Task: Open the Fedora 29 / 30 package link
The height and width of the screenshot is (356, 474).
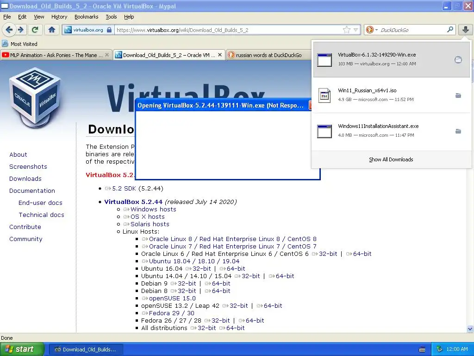Action: click(x=171, y=313)
